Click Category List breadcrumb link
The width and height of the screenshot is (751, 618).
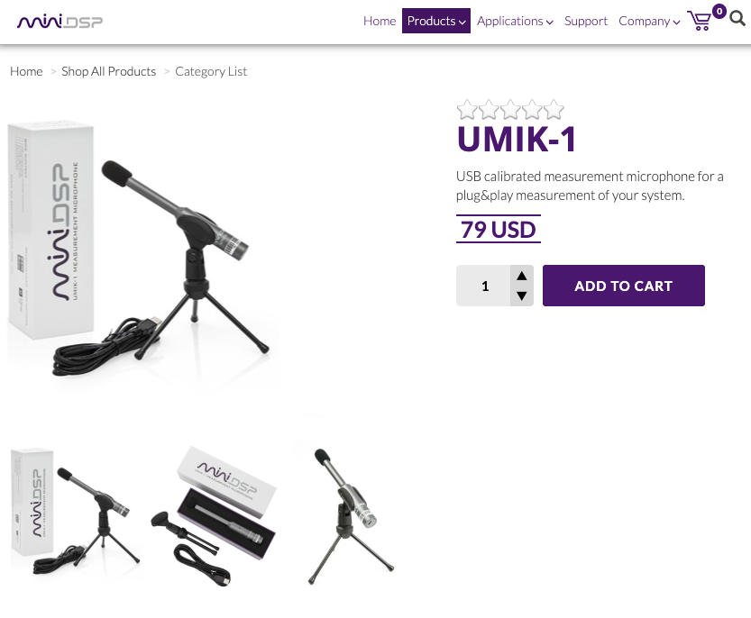(211, 71)
